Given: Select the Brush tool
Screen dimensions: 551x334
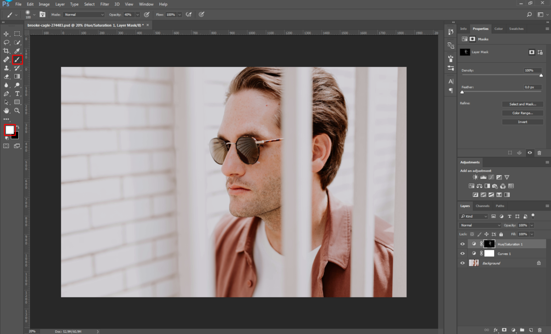Looking at the screenshot, I should coord(17,59).
